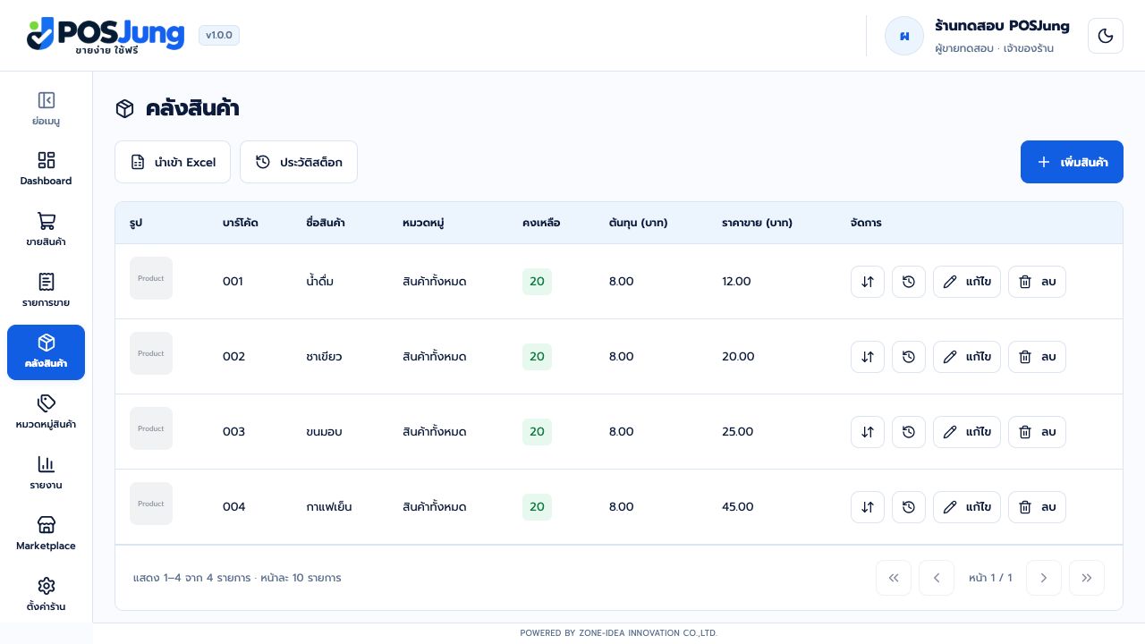
Task: Collapse the sidebar menu (ย่อเมนู)
Action: (47, 108)
